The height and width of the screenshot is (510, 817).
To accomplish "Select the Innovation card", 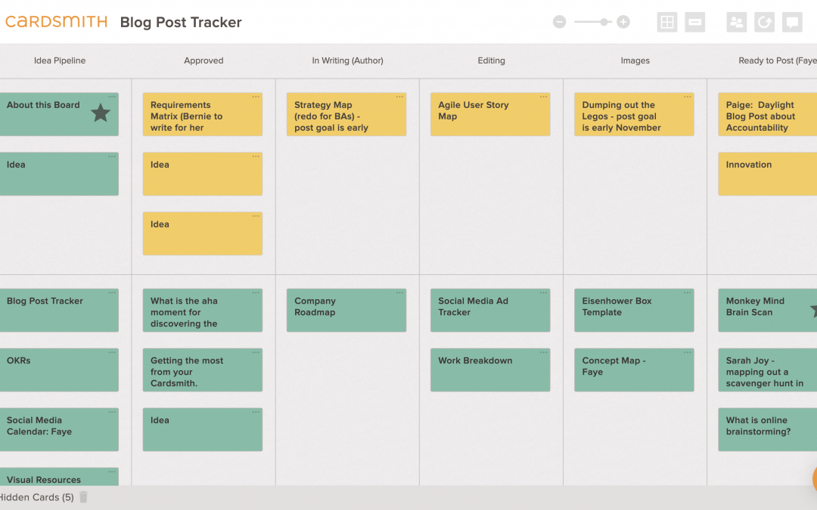I will pos(768,174).
